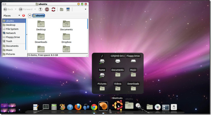The image size is (211, 115).
Task: Select the Downloads folder in file pane
Action: pyautogui.click(x=41, y=38)
